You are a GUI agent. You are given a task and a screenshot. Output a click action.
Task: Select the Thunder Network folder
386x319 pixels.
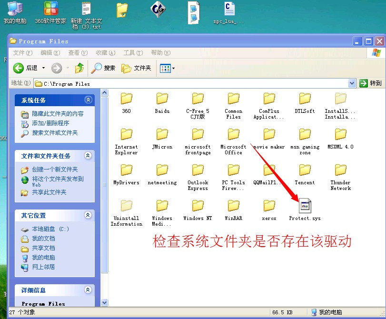340,170
